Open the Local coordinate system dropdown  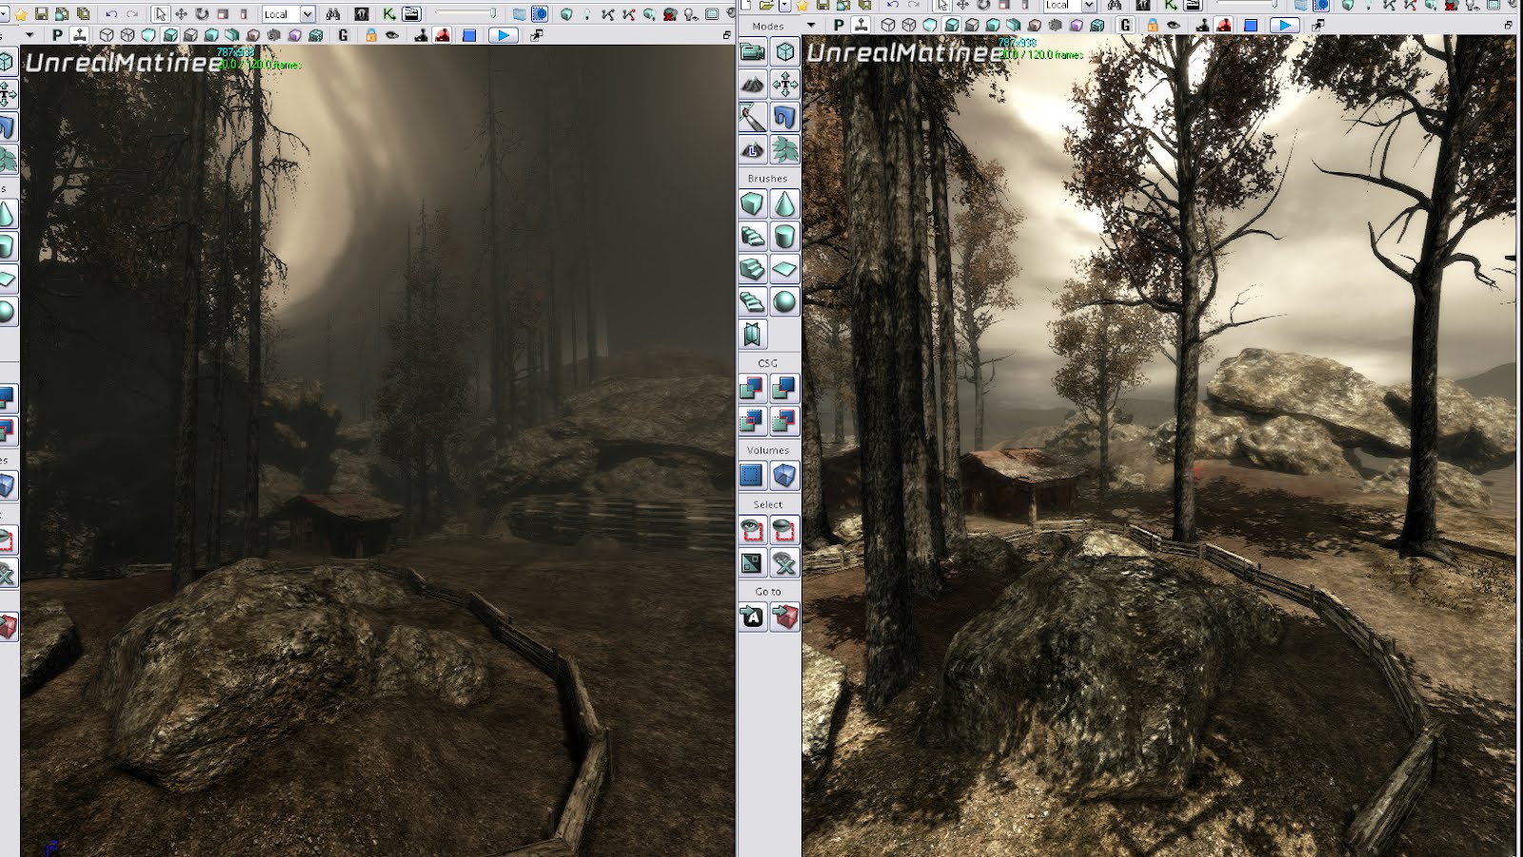(307, 14)
